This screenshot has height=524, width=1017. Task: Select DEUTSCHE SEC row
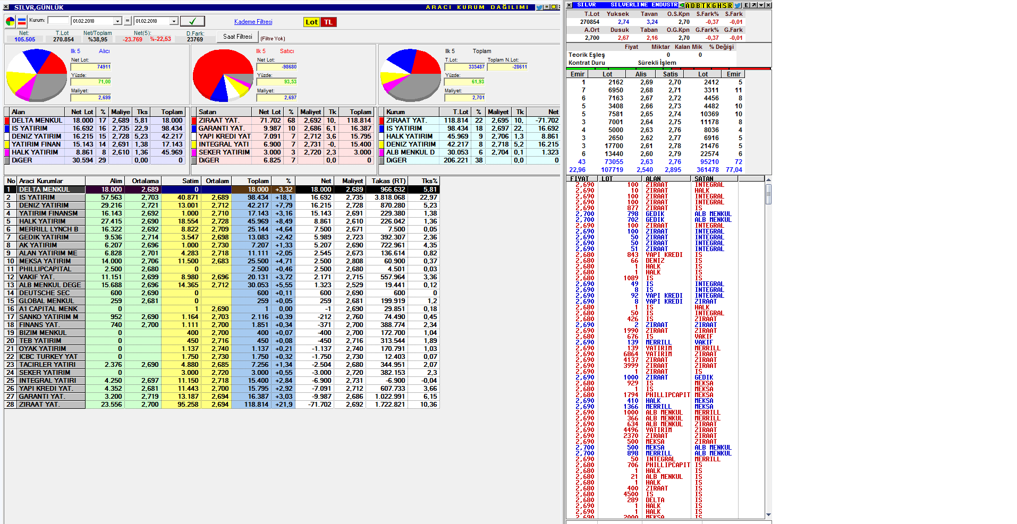(x=222, y=293)
